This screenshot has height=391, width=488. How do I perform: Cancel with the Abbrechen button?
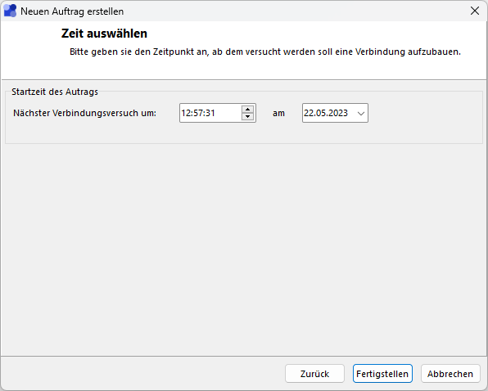450,374
